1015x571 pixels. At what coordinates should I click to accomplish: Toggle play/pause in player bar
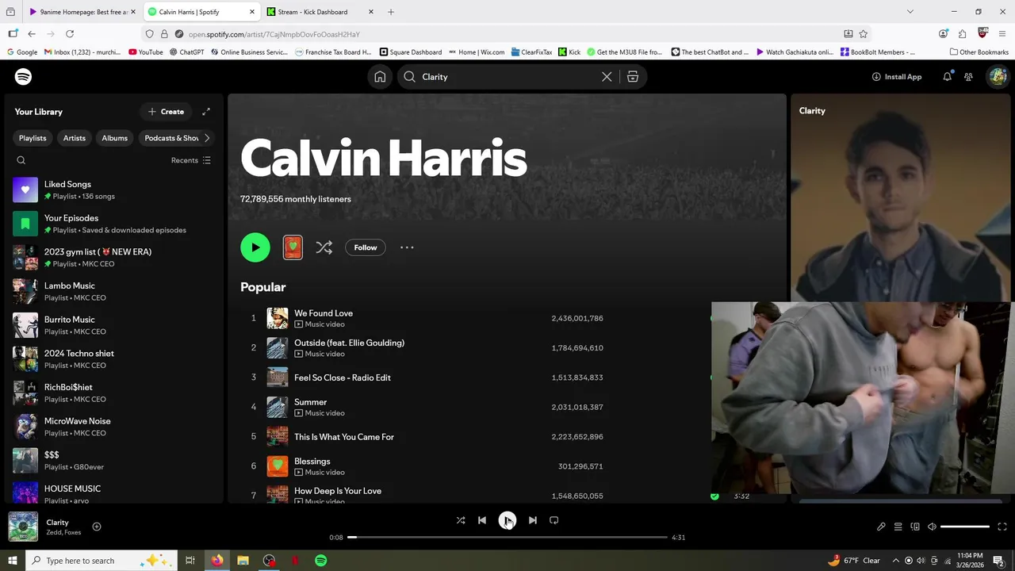coord(507,520)
